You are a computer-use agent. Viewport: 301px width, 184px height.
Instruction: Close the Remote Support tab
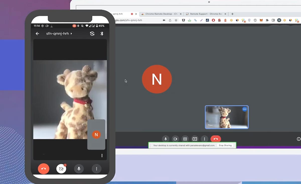point(225,14)
